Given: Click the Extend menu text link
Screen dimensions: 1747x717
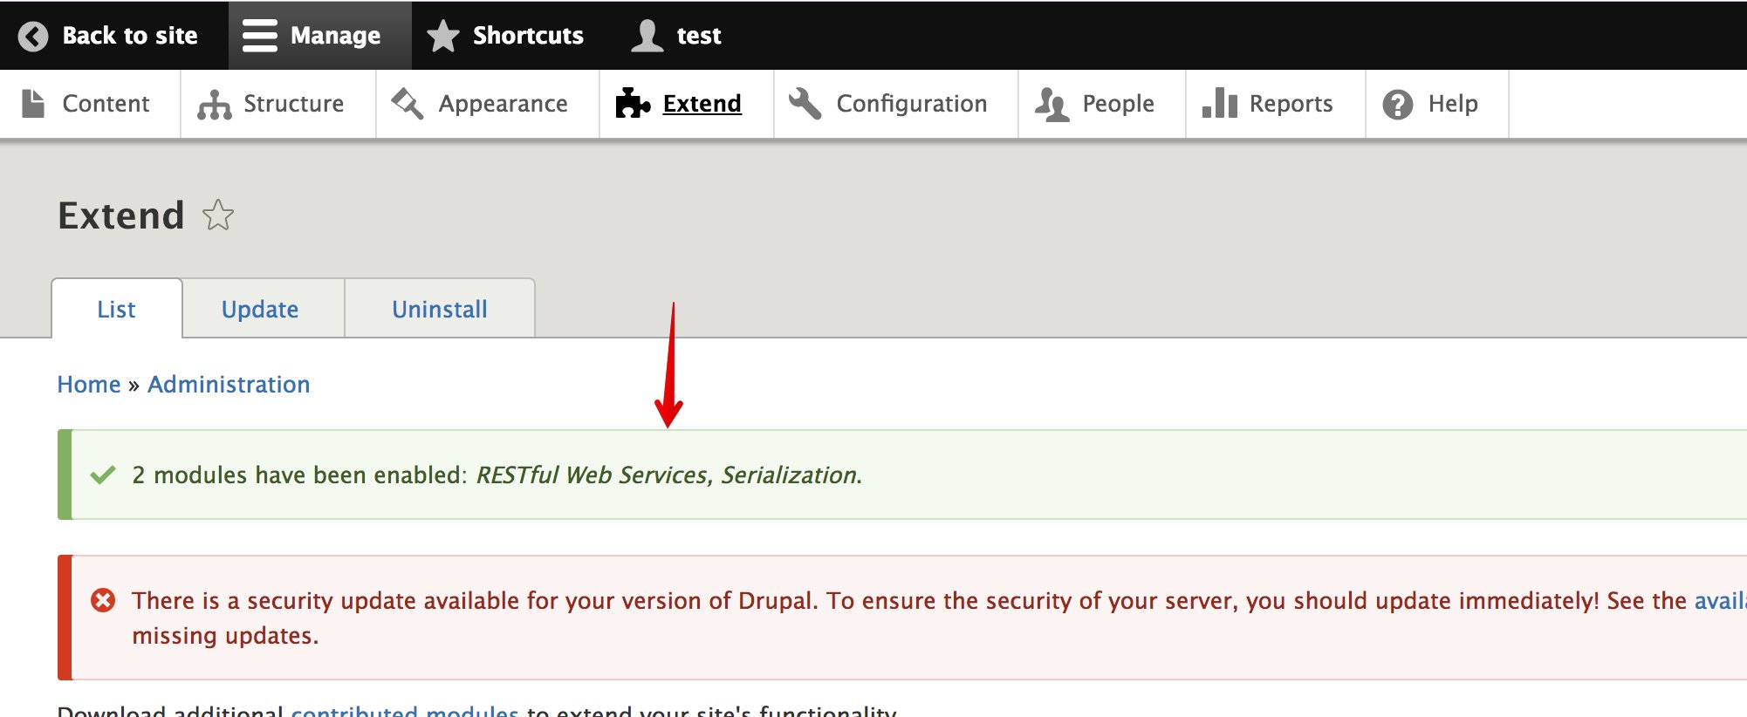Looking at the screenshot, I should (x=702, y=103).
